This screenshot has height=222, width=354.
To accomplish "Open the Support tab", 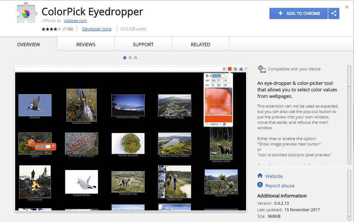I will (143, 44).
